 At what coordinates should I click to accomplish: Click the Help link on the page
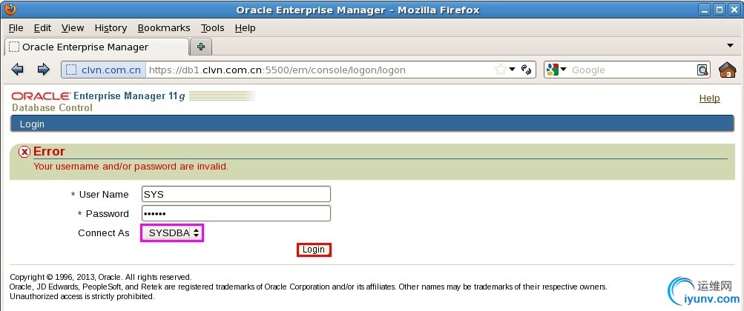point(709,98)
